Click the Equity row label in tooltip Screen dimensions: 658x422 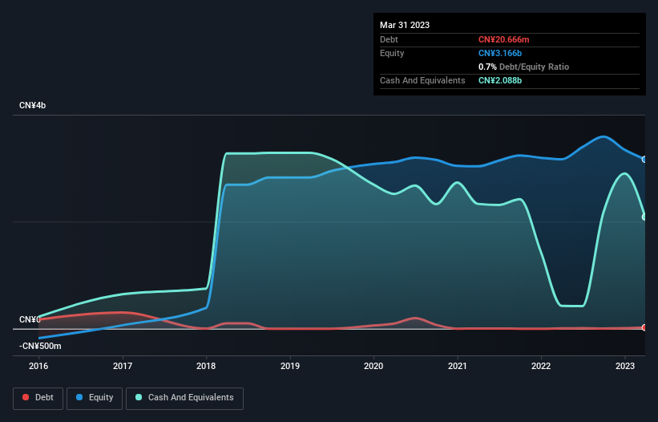tap(392, 53)
